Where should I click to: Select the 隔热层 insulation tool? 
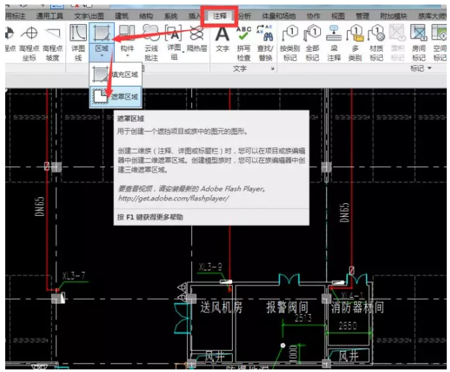tap(197, 38)
